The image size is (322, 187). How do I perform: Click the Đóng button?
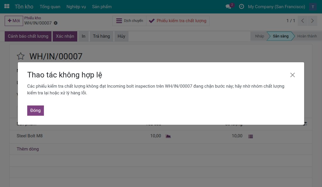point(35,110)
